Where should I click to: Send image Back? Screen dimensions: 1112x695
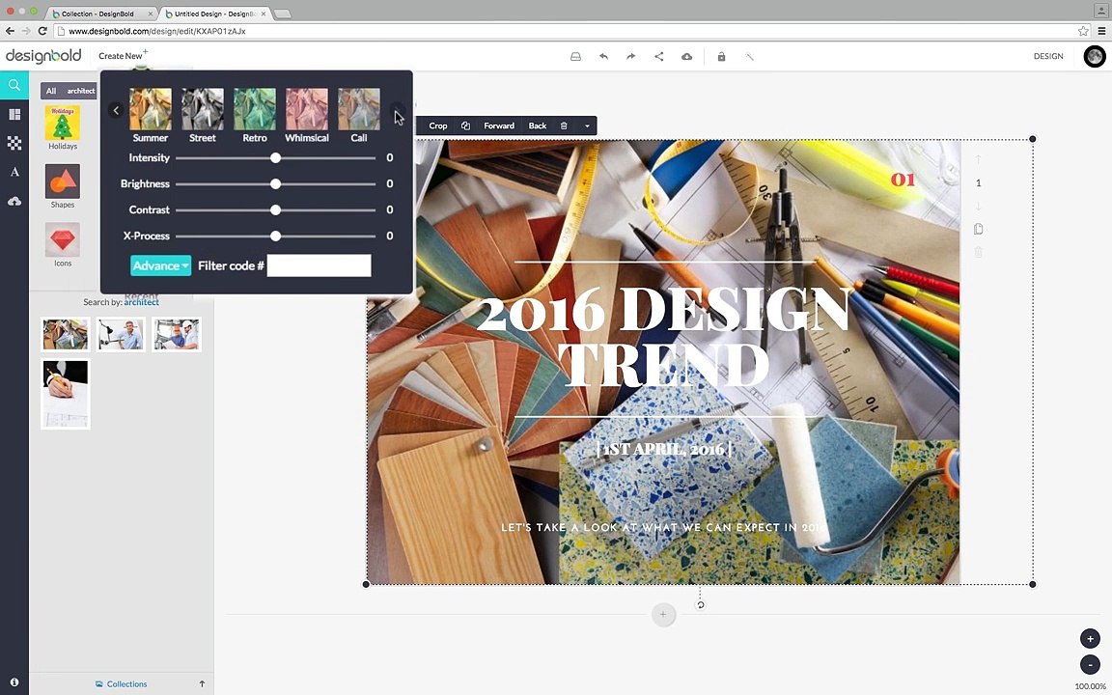(538, 125)
